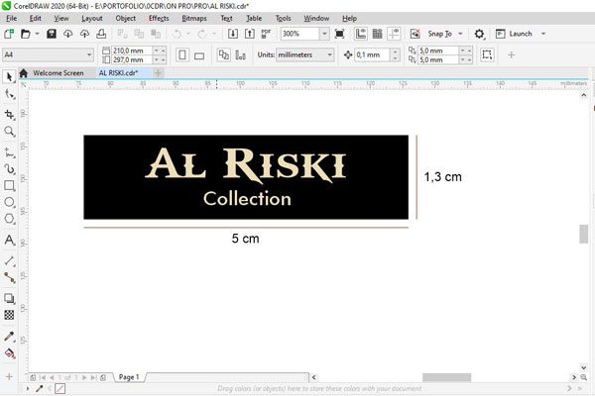The image size is (595, 396).
Task: Open the Bitmaps menu
Action: pyautogui.click(x=194, y=18)
